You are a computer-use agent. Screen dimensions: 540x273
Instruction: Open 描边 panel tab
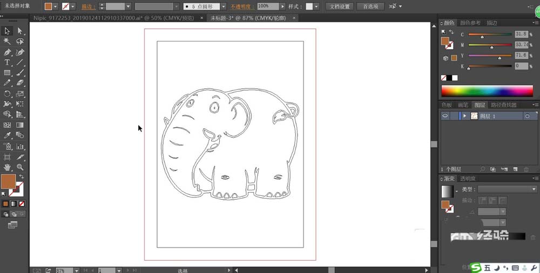(x=491, y=23)
